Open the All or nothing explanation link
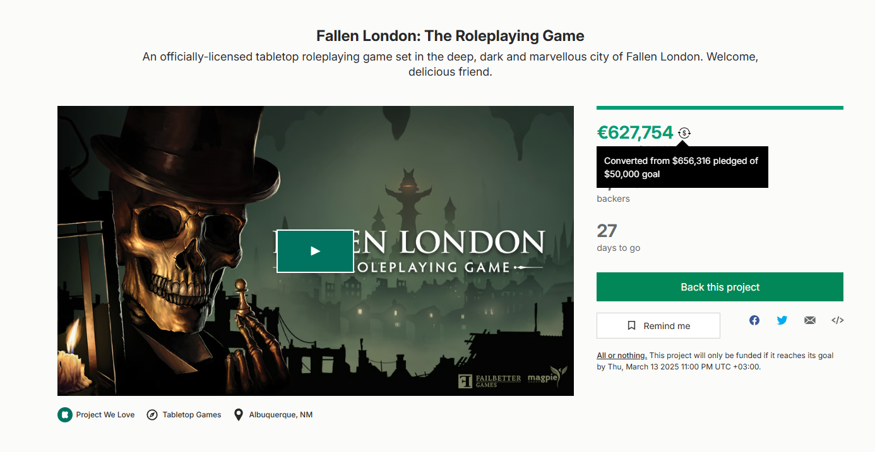This screenshot has height=452, width=875. (x=621, y=355)
